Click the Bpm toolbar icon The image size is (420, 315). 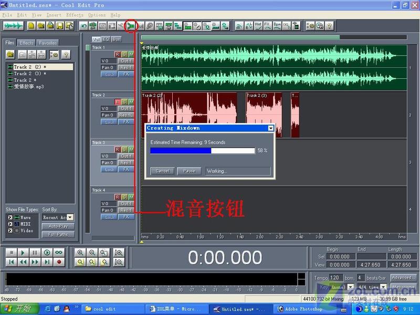click(277, 26)
